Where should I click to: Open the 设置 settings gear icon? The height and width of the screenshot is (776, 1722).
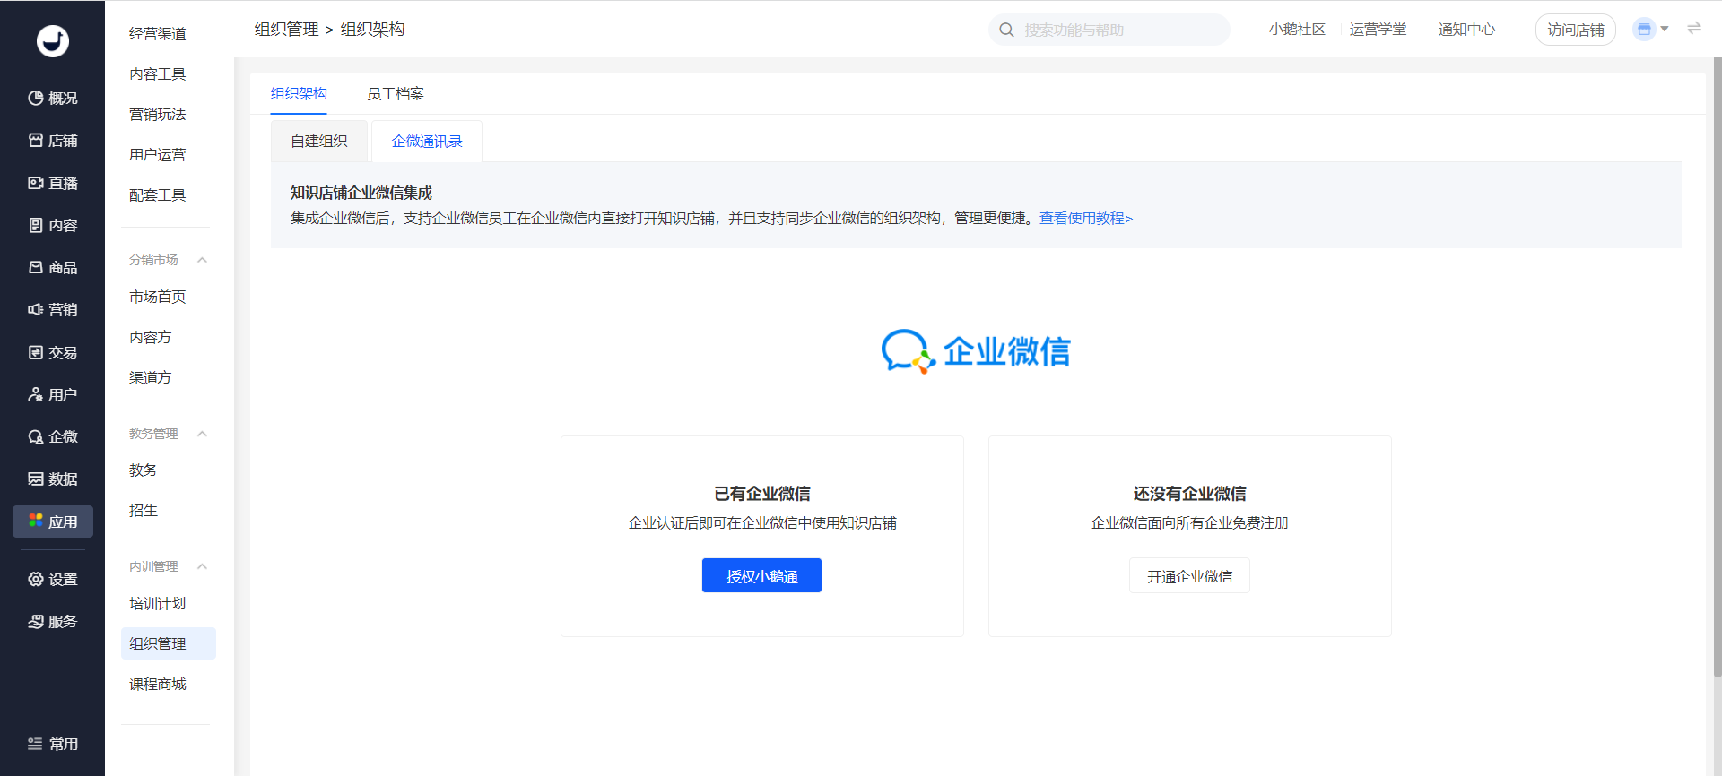click(x=36, y=579)
